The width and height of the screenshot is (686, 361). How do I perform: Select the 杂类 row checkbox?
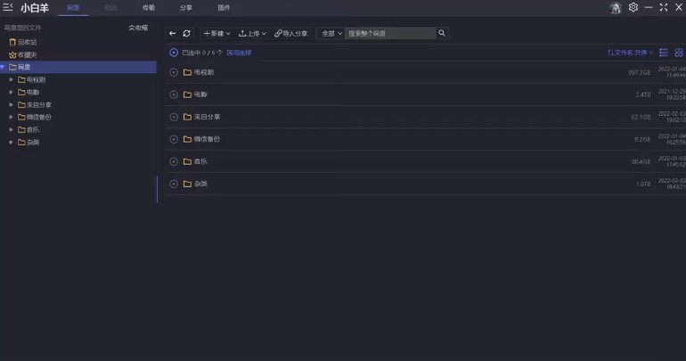(x=174, y=184)
